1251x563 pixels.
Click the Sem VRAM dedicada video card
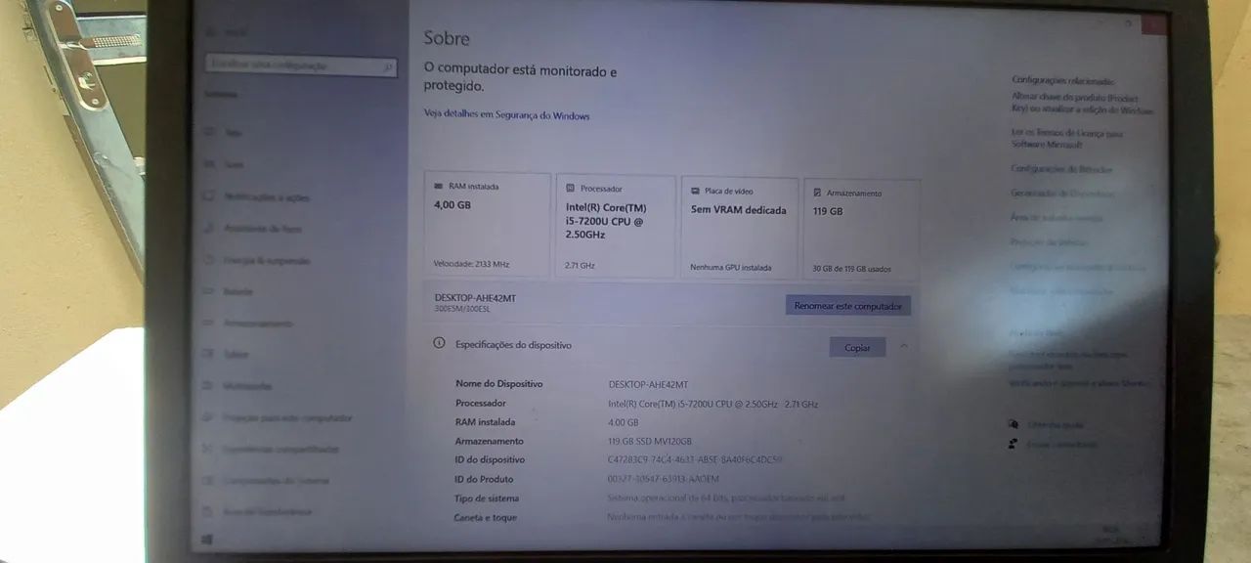pos(738,227)
